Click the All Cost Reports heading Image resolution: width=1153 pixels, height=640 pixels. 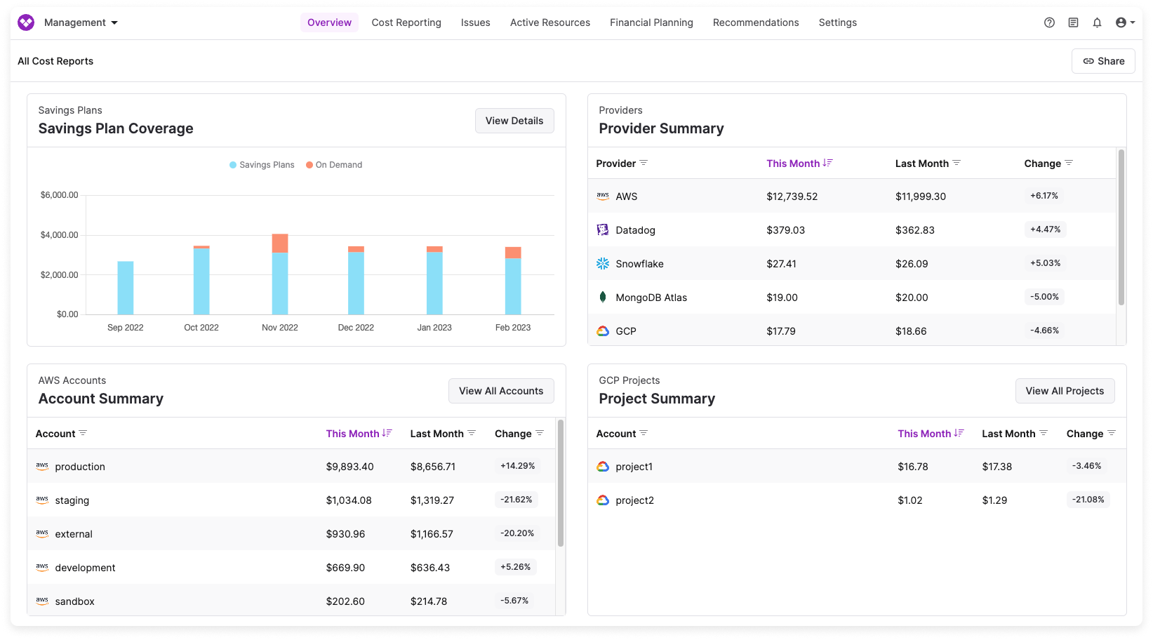(x=55, y=61)
